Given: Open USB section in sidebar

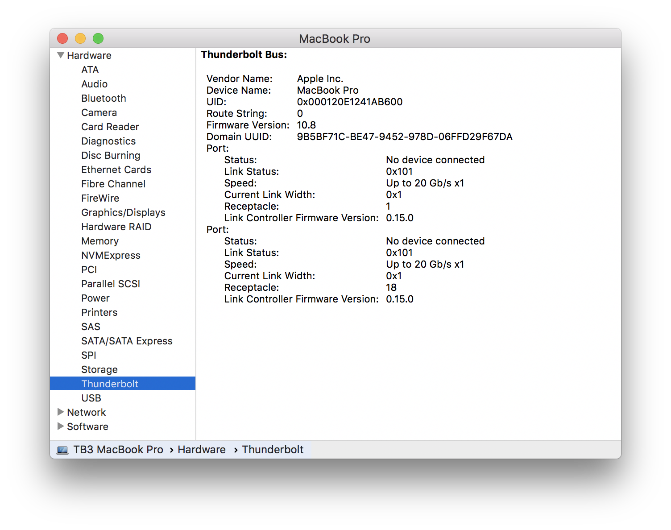Looking at the screenshot, I should coord(91,398).
